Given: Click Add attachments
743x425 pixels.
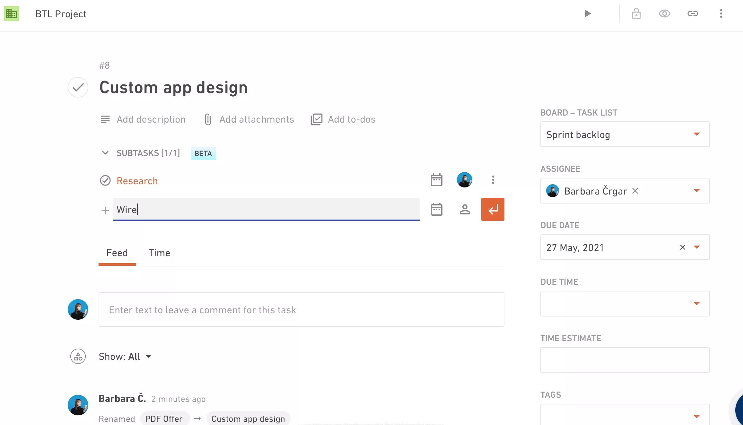Looking at the screenshot, I should (x=249, y=119).
